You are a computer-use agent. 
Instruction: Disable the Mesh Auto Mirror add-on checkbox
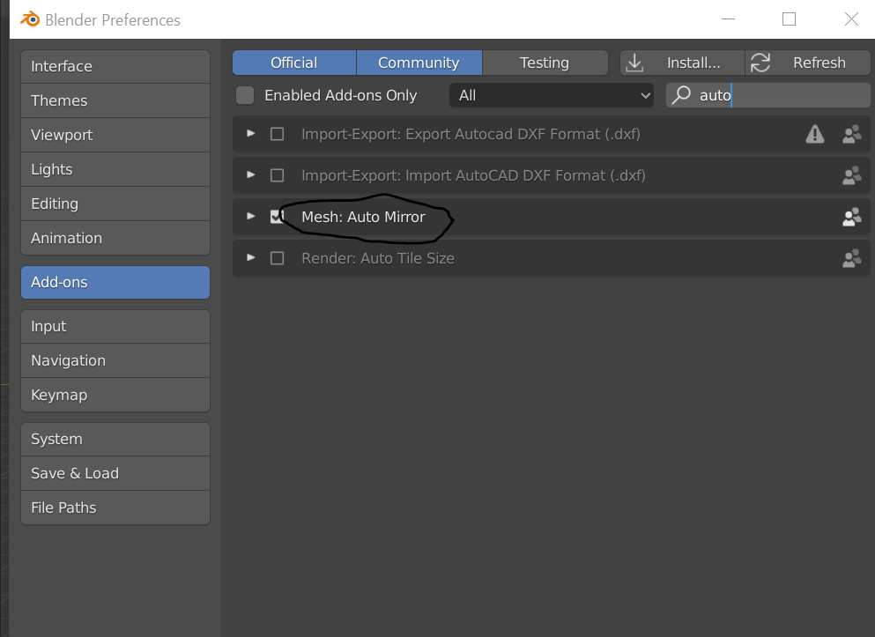(x=277, y=217)
